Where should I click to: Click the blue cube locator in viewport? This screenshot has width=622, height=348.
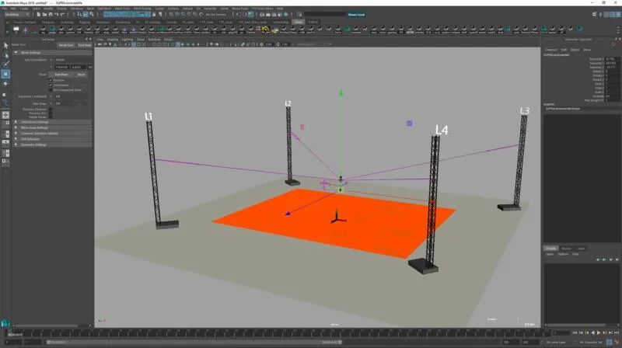[409, 123]
